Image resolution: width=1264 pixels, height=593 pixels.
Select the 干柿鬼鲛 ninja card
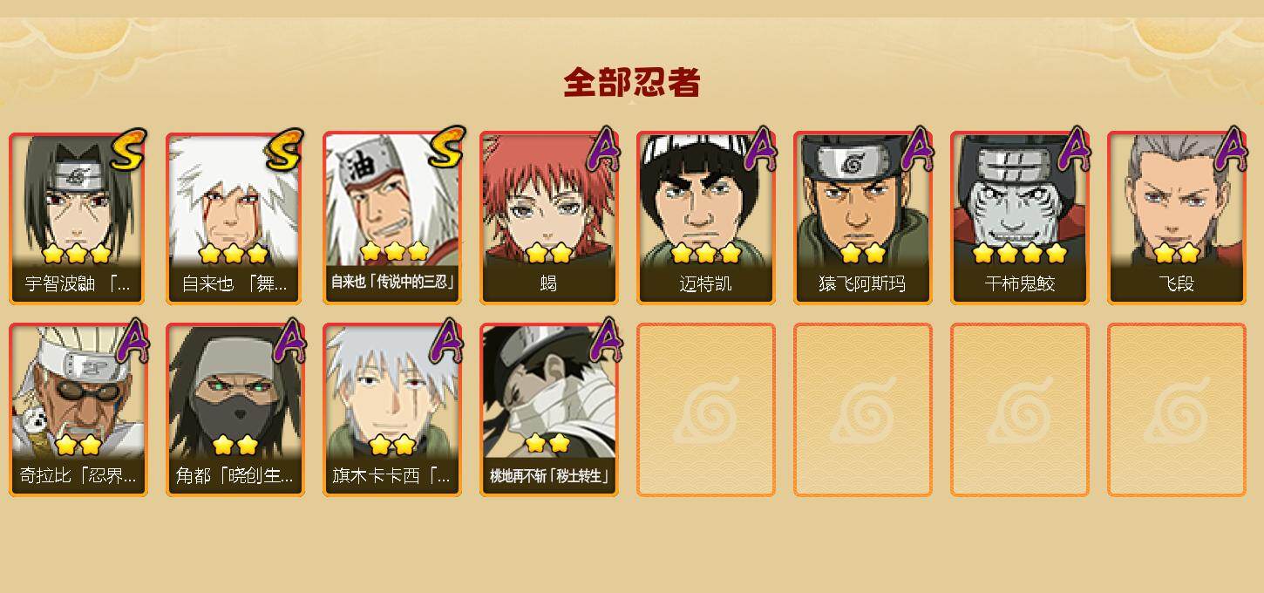[x=1020, y=218]
